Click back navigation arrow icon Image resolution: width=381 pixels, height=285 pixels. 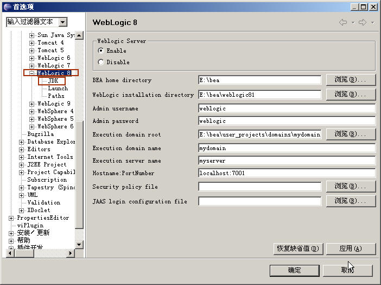coord(343,22)
